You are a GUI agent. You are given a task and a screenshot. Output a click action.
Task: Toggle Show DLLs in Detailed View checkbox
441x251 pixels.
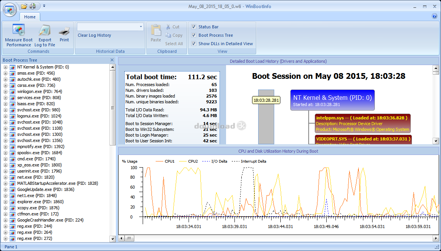click(x=194, y=44)
